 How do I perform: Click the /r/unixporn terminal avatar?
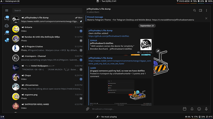(x=16, y=58)
